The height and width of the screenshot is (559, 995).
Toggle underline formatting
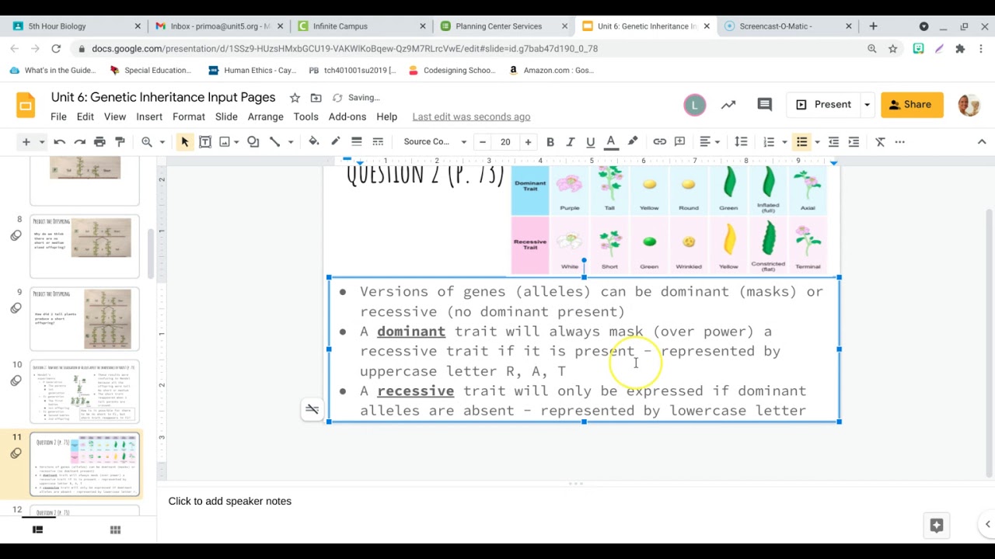590,142
